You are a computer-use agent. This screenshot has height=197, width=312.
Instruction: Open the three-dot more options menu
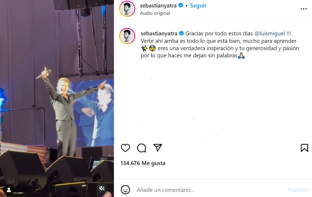click(304, 9)
